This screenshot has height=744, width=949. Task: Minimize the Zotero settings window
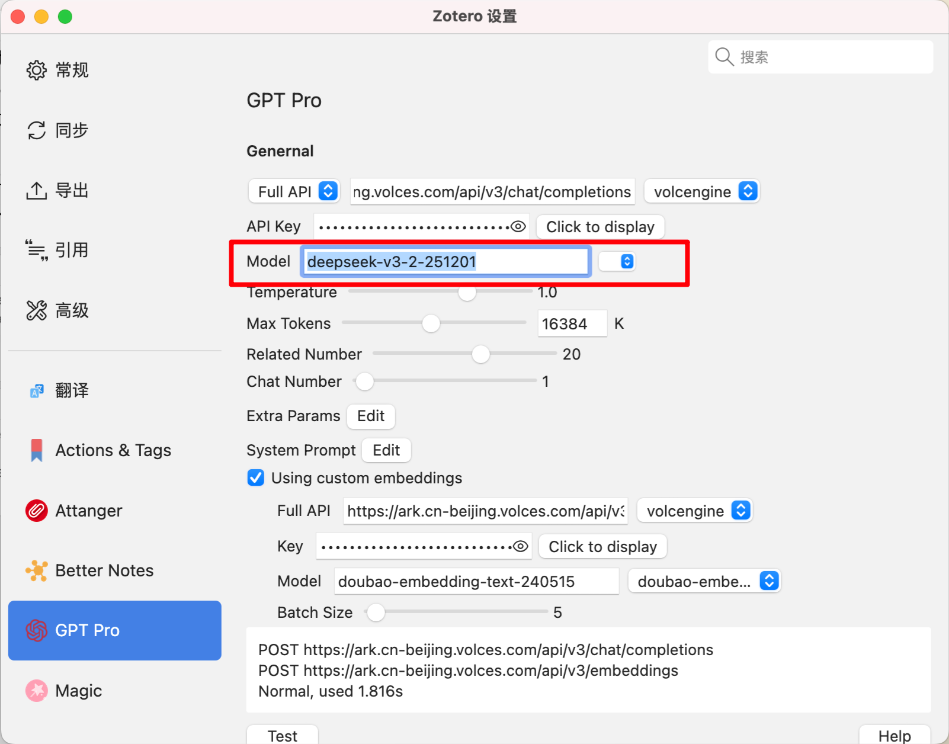tap(41, 16)
